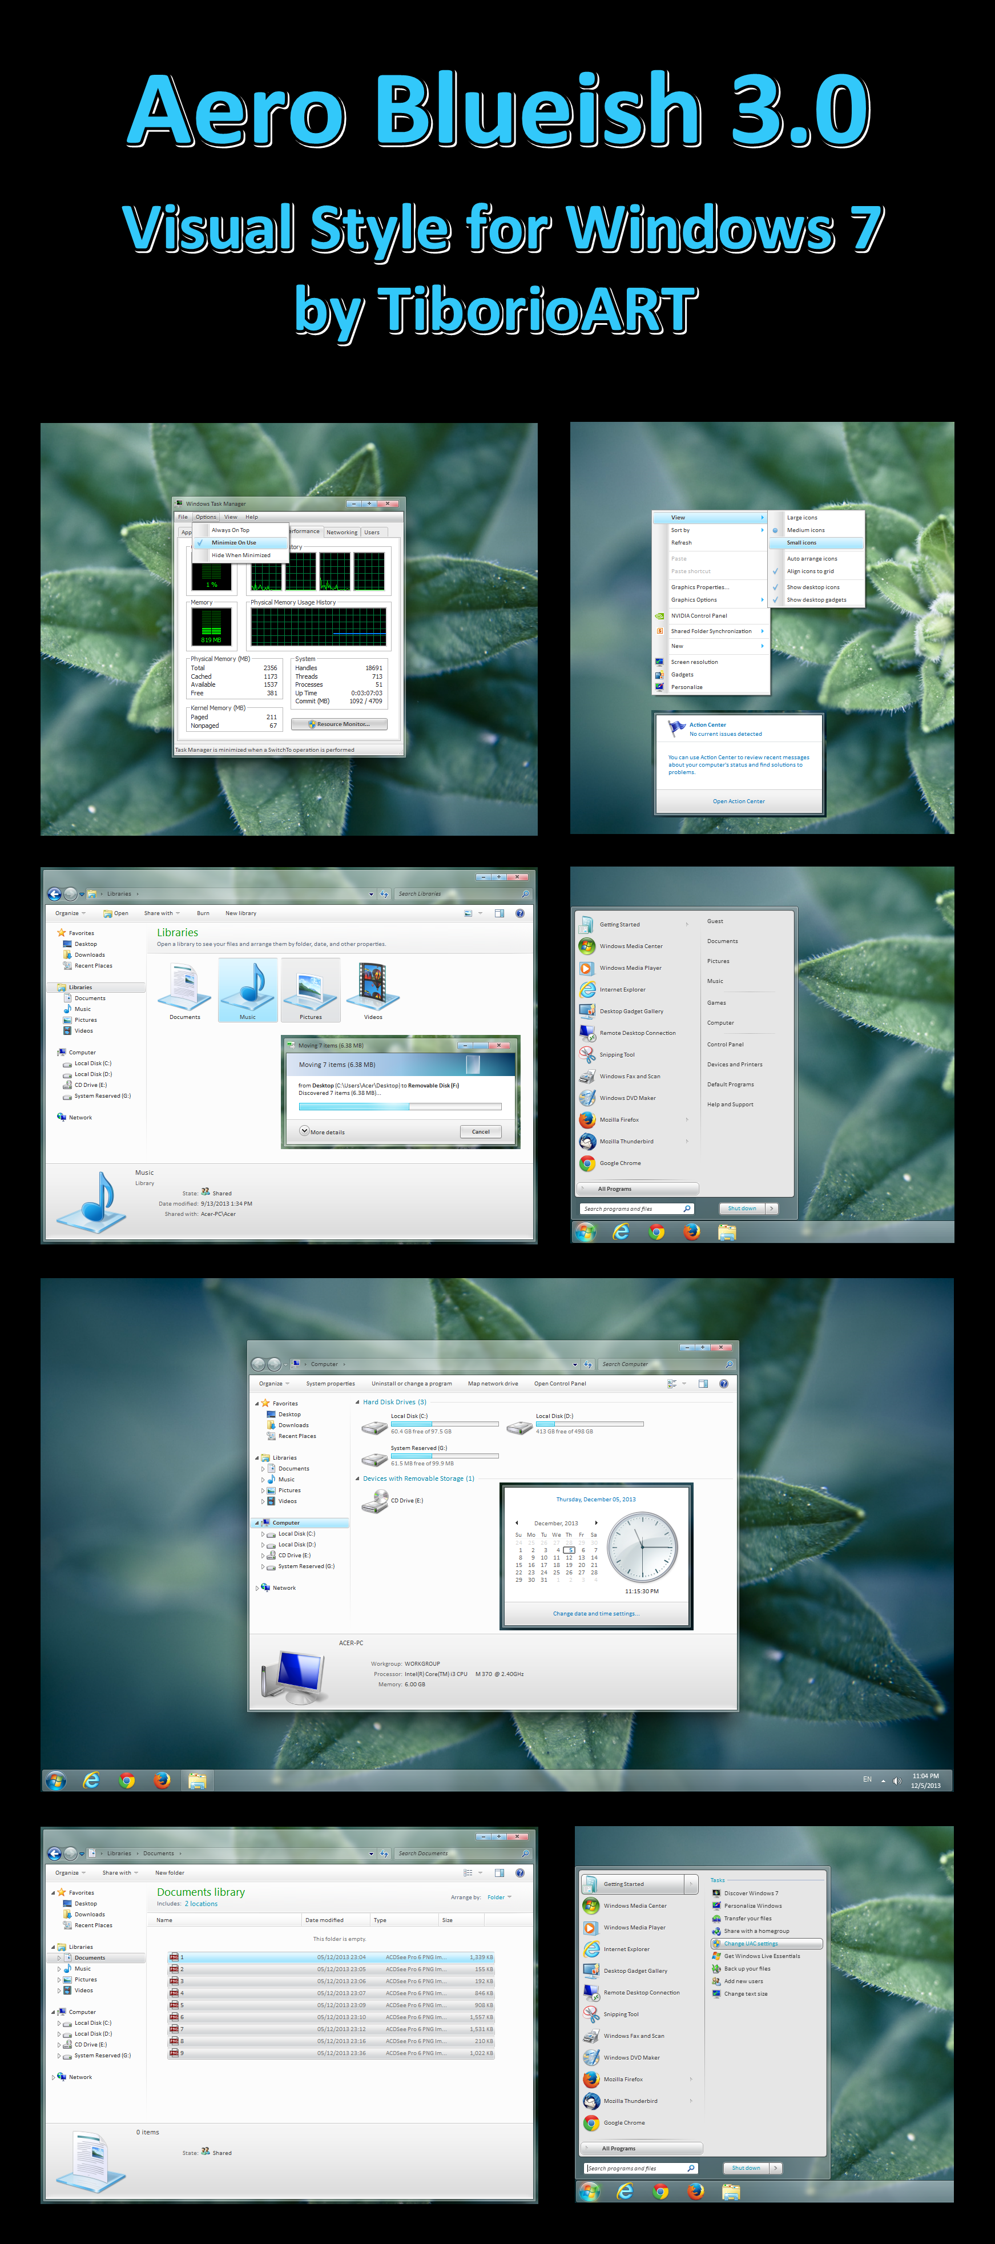Click the volume icon in the taskbar tray

click(897, 1780)
